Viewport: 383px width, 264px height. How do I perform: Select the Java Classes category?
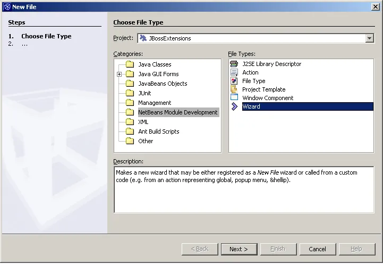click(155, 64)
